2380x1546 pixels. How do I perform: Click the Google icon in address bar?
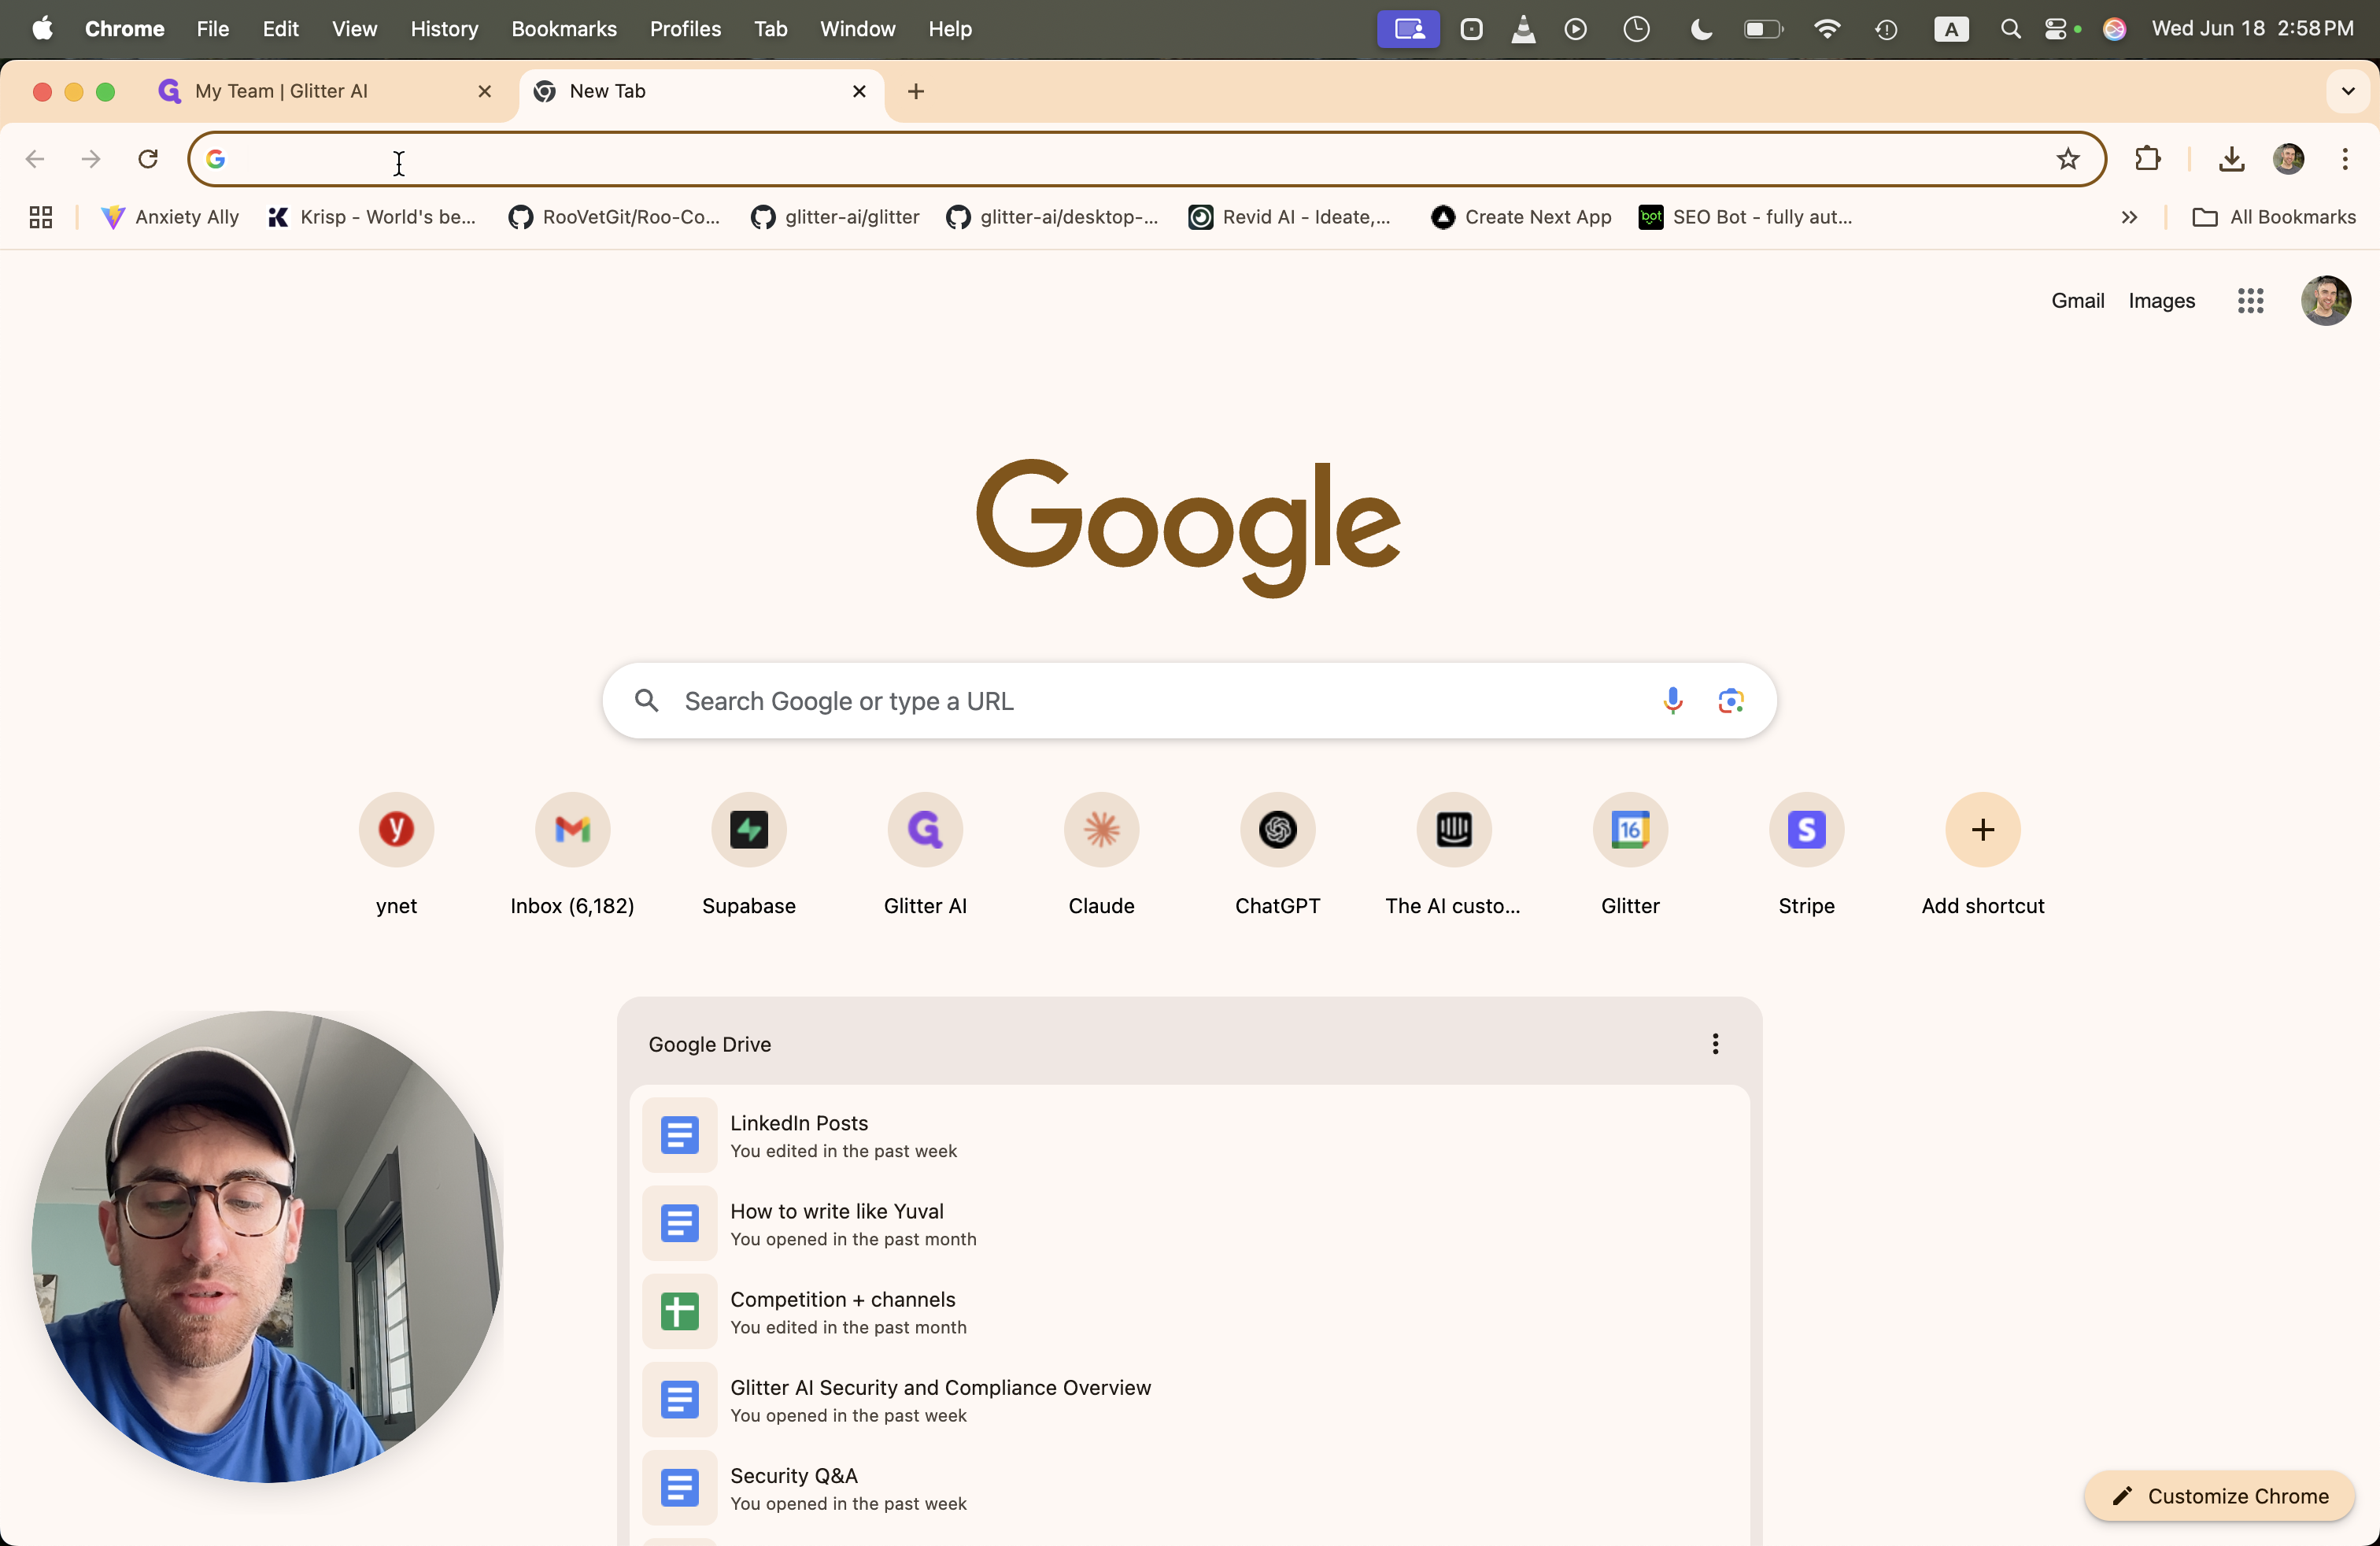point(216,159)
